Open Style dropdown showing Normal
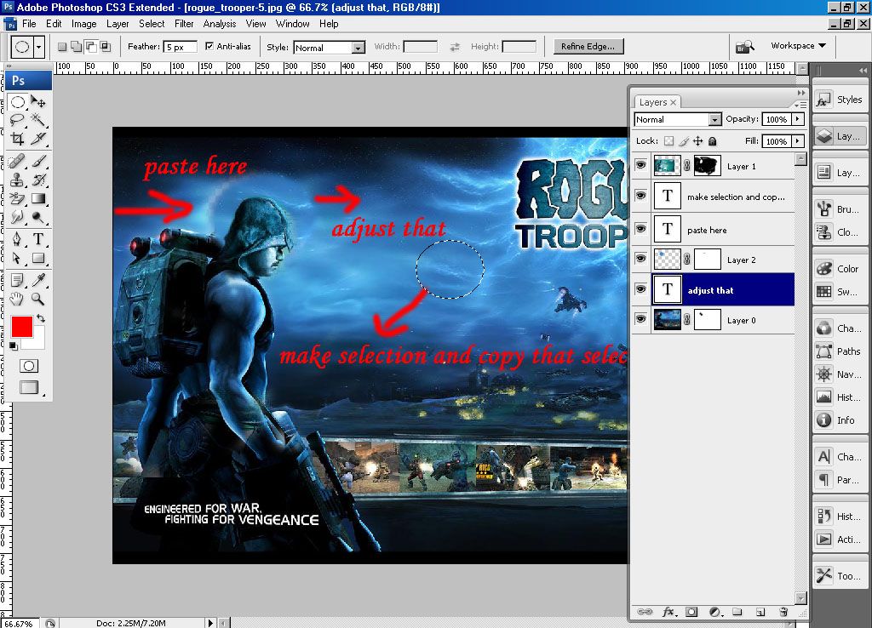This screenshot has height=628, width=872. click(x=330, y=48)
